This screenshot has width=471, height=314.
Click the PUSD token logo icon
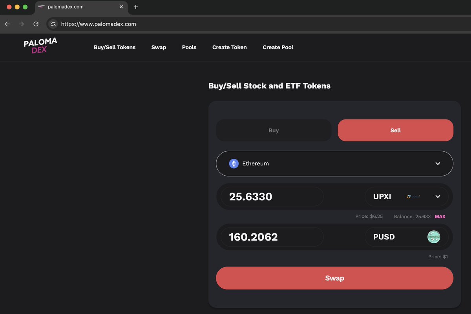click(434, 237)
